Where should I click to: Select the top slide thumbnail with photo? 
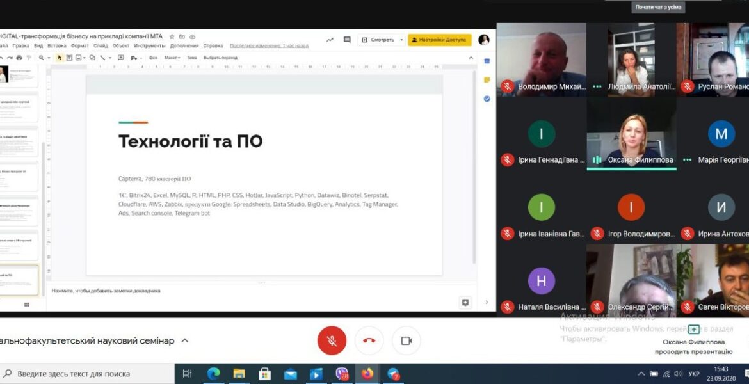[19, 76]
